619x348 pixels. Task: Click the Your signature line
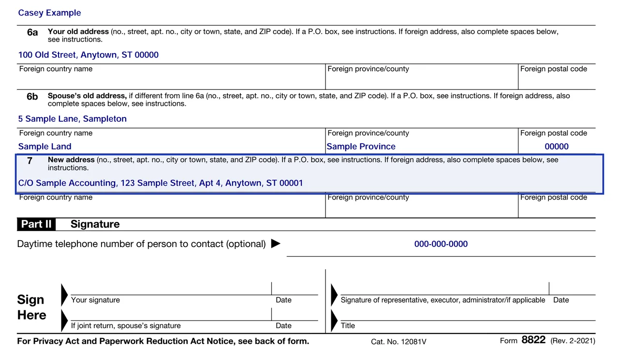[171, 288]
